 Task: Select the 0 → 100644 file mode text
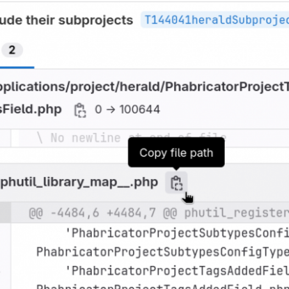[x=127, y=109]
